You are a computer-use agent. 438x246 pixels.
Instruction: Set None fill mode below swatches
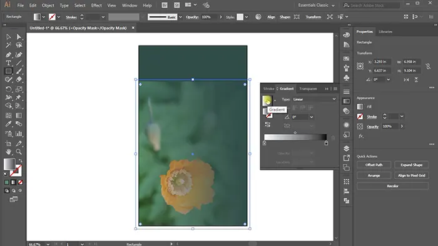[x=21, y=182]
